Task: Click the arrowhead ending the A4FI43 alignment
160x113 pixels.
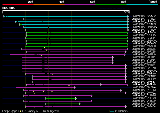Action: [121, 90]
